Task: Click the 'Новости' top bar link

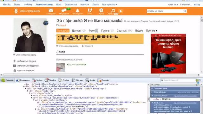Action: [85, 4]
